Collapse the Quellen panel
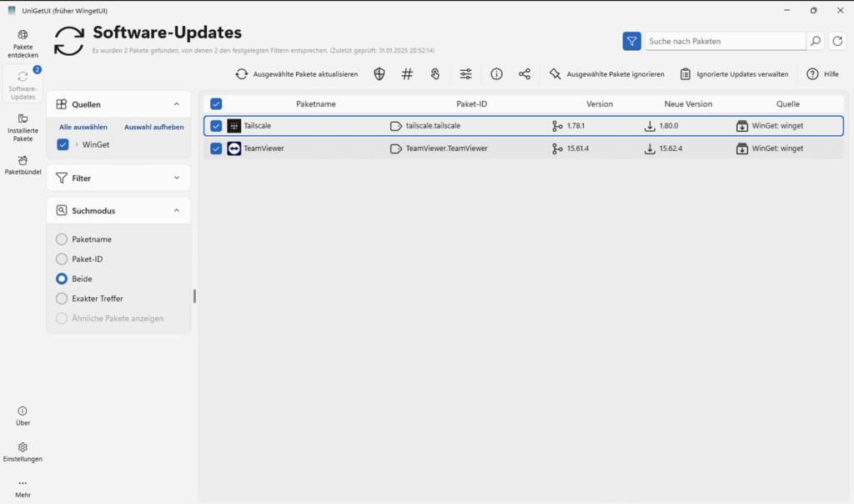 pos(177,104)
